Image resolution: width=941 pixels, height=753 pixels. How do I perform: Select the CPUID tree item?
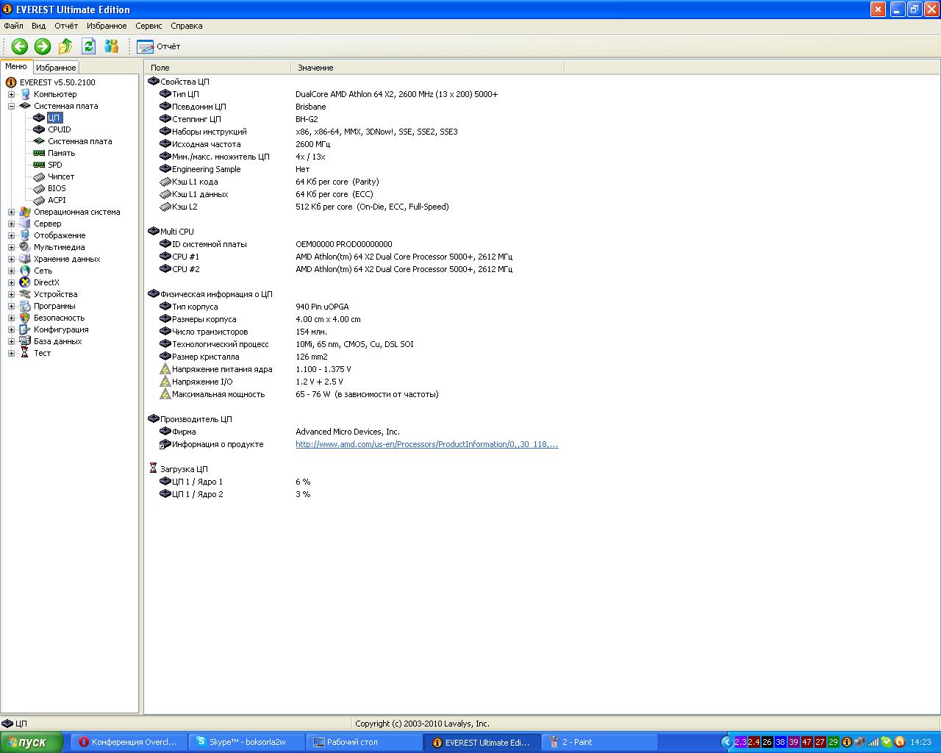pos(59,129)
